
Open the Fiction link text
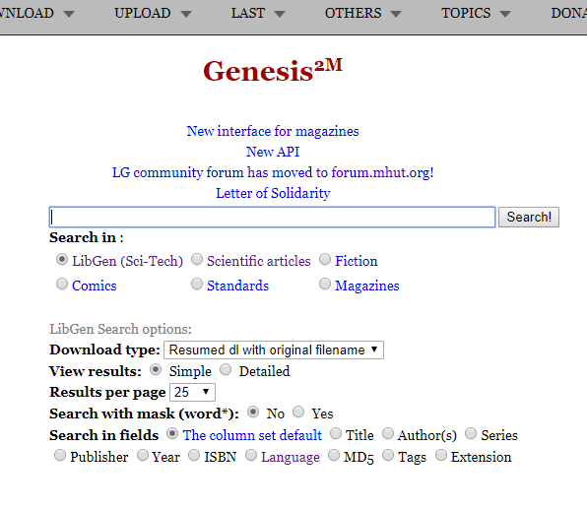[356, 261]
